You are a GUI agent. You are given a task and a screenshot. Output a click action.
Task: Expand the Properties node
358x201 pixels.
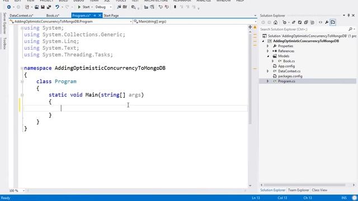pos(268,46)
